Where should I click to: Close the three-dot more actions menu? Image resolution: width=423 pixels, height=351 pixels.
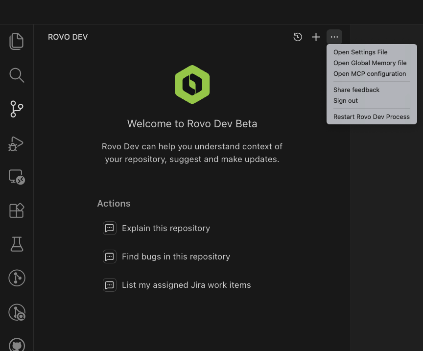pos(334,37)
